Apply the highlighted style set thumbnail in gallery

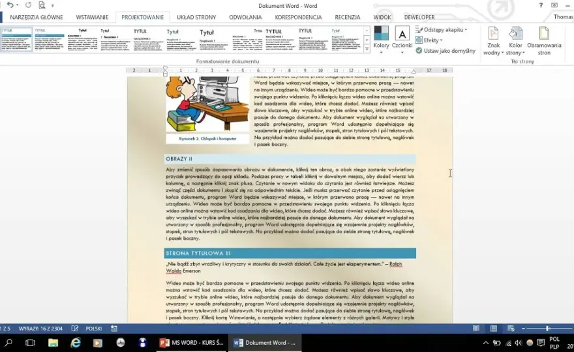16,39
